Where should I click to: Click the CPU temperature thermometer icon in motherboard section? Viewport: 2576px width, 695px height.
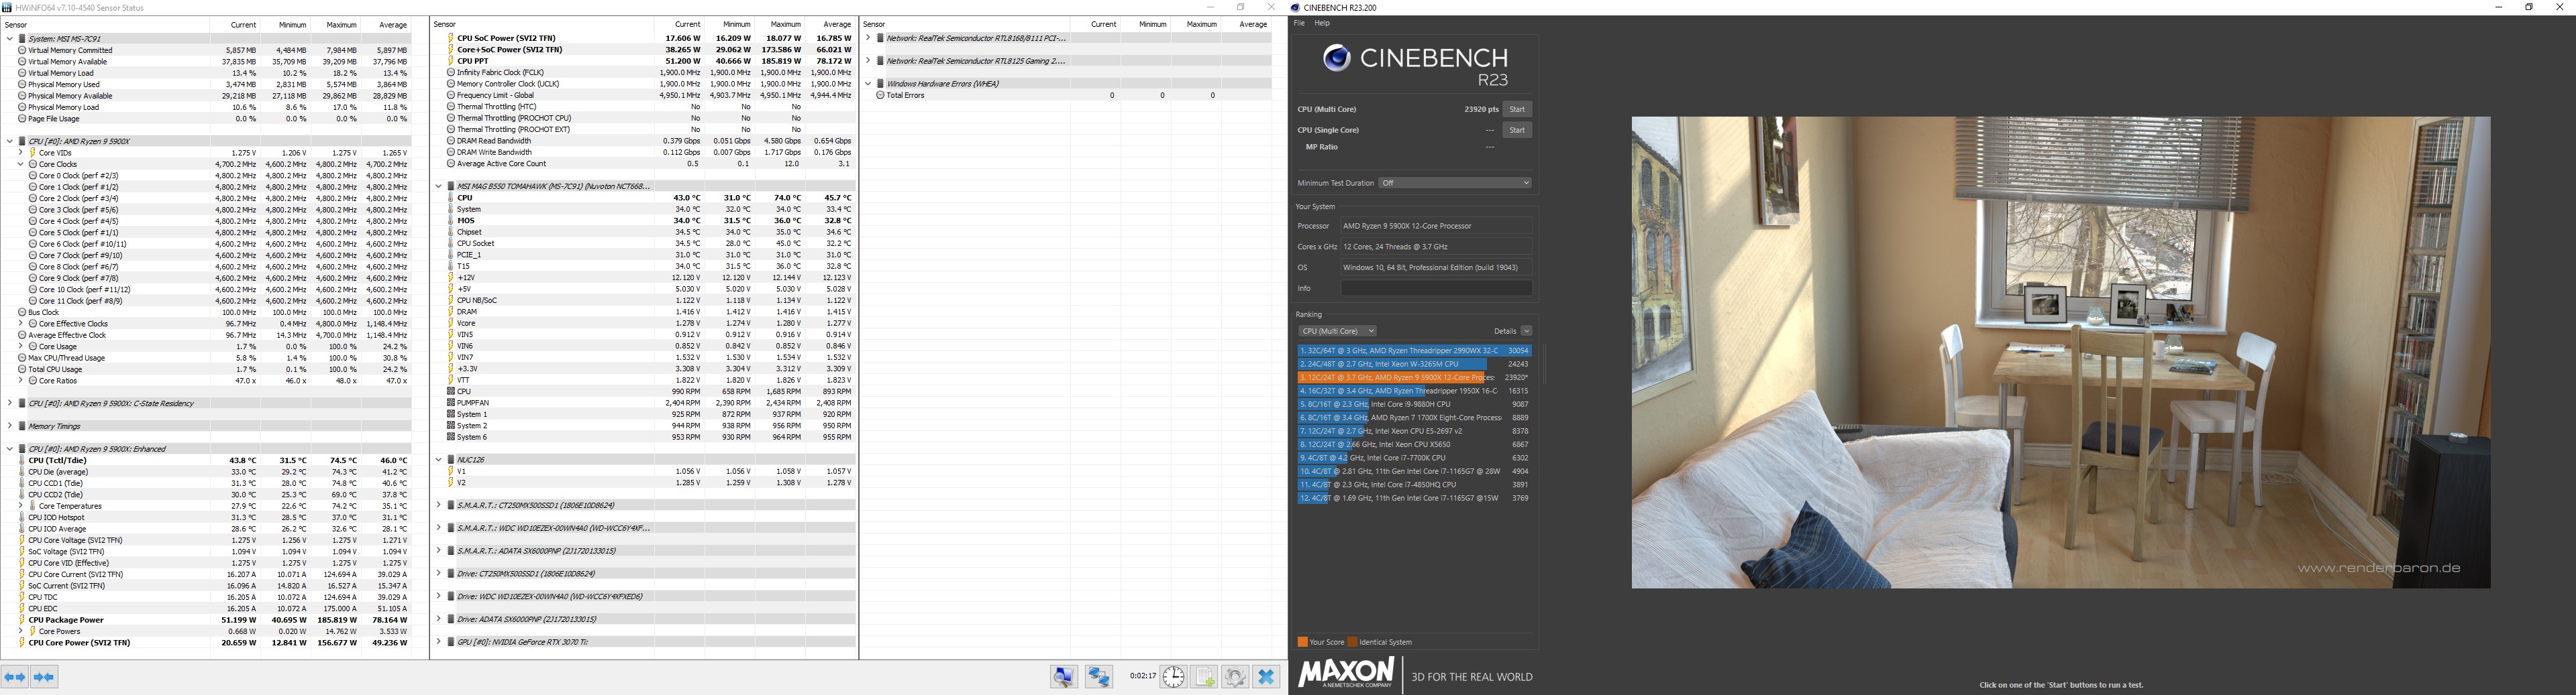(x=451, y=198)
